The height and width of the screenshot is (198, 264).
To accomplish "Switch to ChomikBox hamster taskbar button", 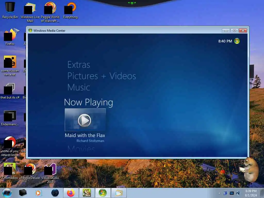I will (87, 193).
